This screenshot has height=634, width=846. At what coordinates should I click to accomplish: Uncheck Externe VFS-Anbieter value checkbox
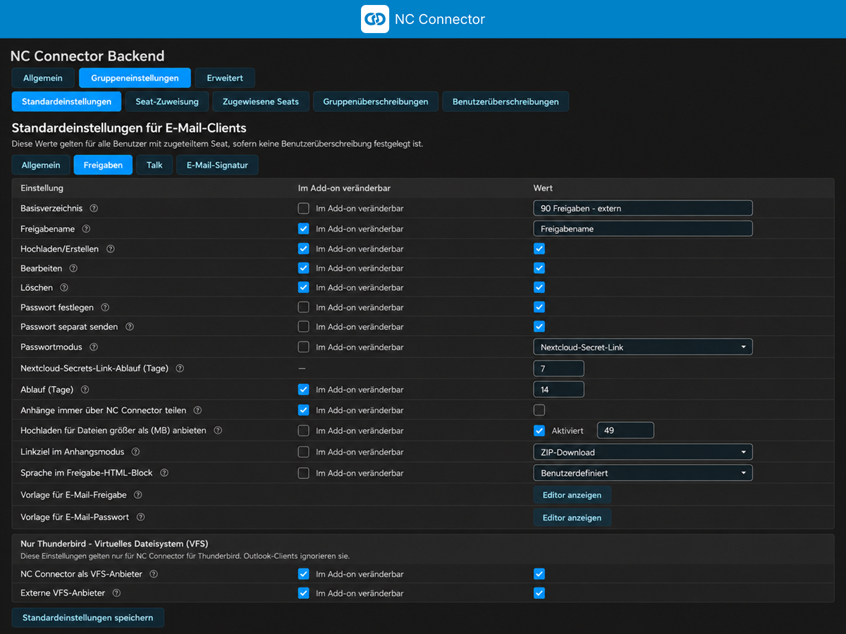click(x=539, y=593)
